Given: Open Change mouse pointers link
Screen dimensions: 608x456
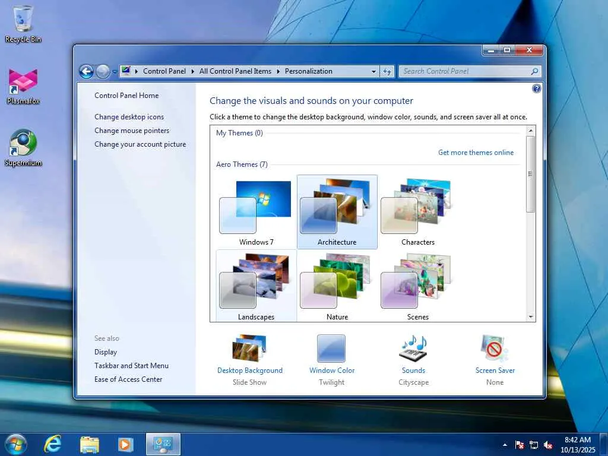Looking at the screenshot, I should pos(132,130).
